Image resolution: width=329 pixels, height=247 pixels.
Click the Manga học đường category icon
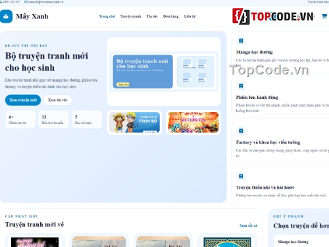point(241,41)
